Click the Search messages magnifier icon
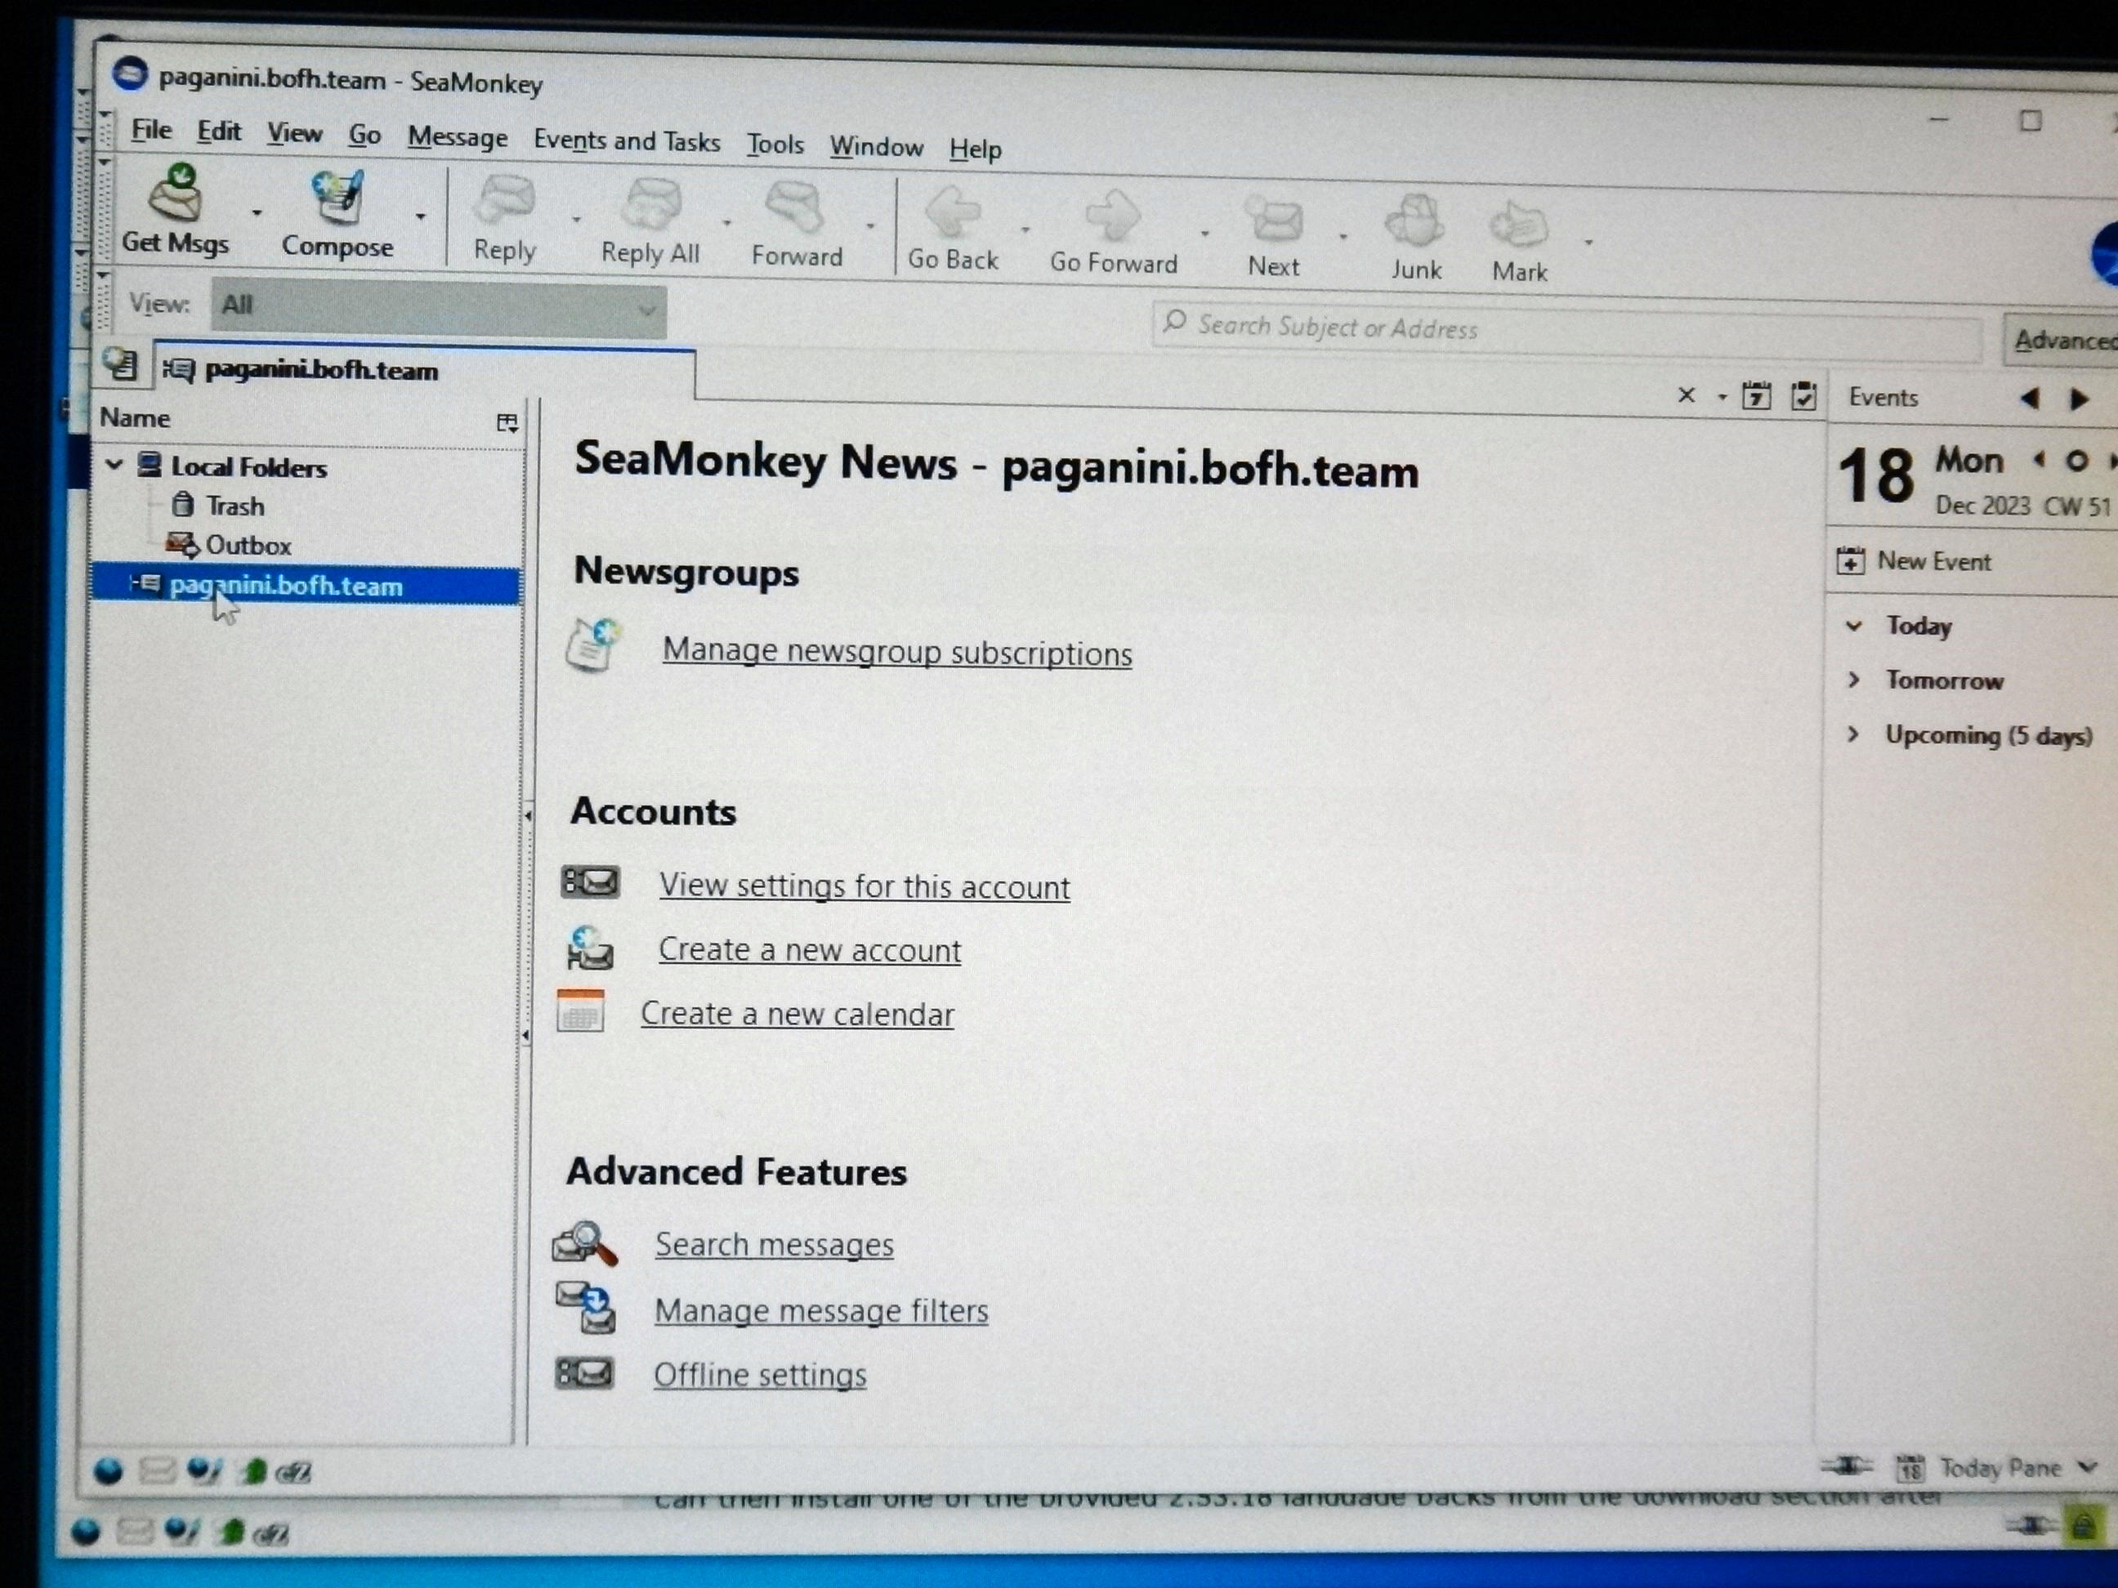Viewport: 2118px width, 1588px height. pyautogui.click(x=584, y=1242)
